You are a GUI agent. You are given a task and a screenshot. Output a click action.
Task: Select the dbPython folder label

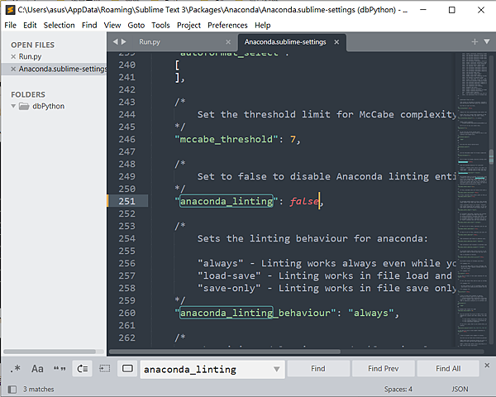click(49, 106)
